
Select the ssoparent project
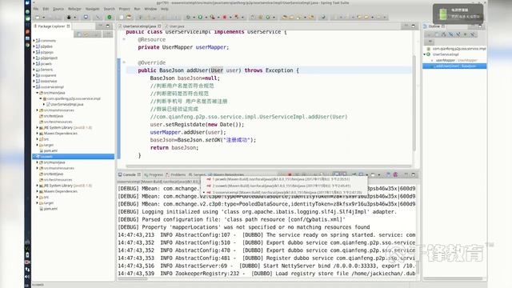point(48,75)
